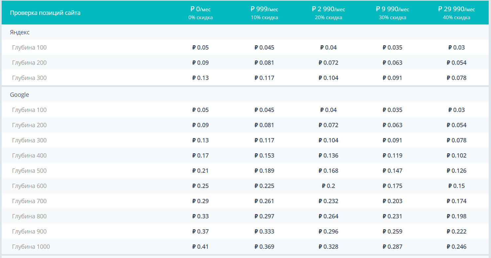
Task: Select 'Глубина 200' under the Яндекс section
Action: point(29,63)
